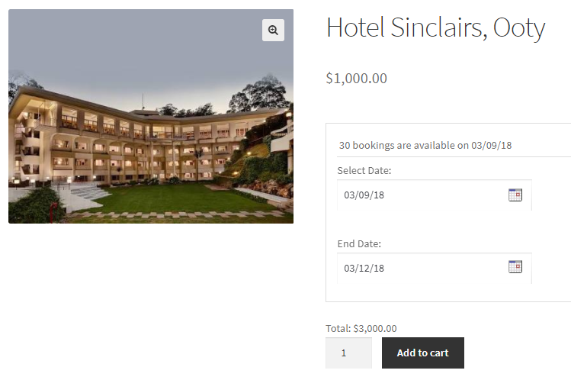Click the End Date field showing 03/12/18
The height and width of the screenshot is (380, 571).
[419, 268]
